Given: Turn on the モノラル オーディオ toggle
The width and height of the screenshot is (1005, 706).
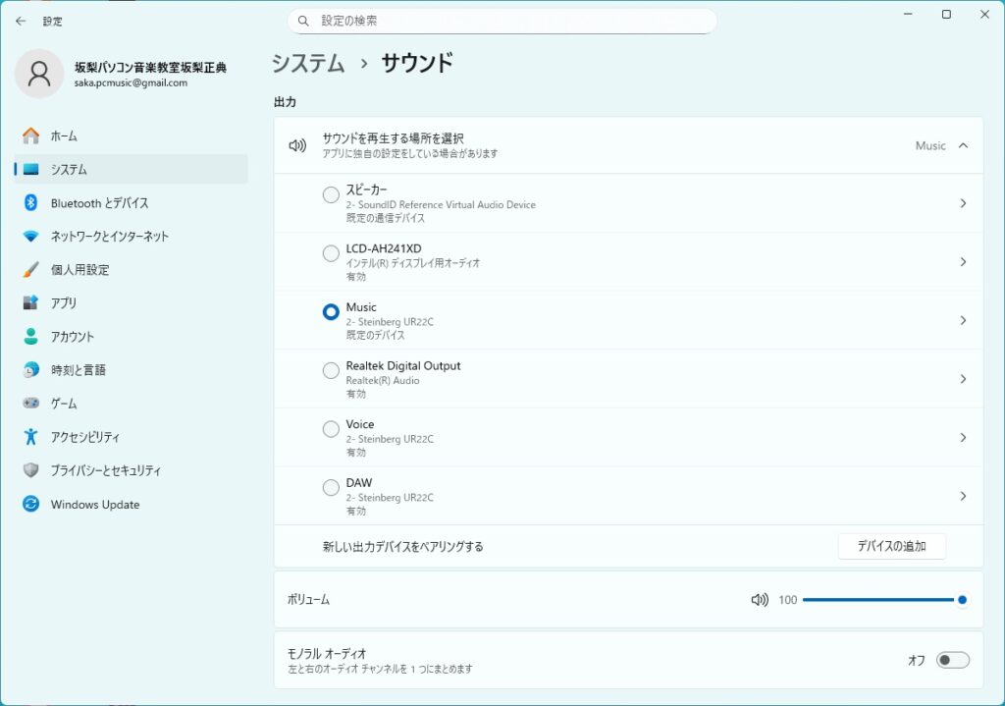Looking at the screenshot, I should tap(952, 660).
